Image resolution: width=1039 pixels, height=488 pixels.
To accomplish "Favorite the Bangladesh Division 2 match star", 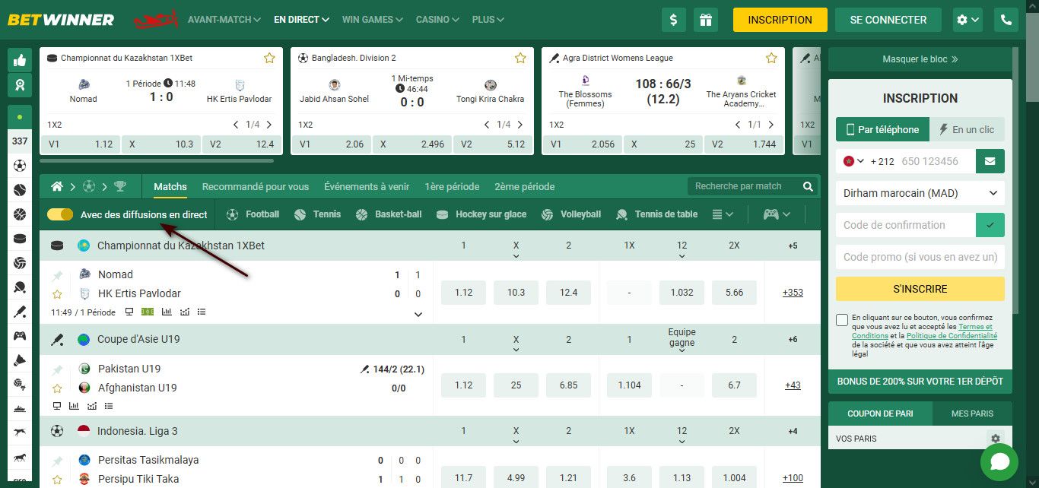I will [520, 58].
